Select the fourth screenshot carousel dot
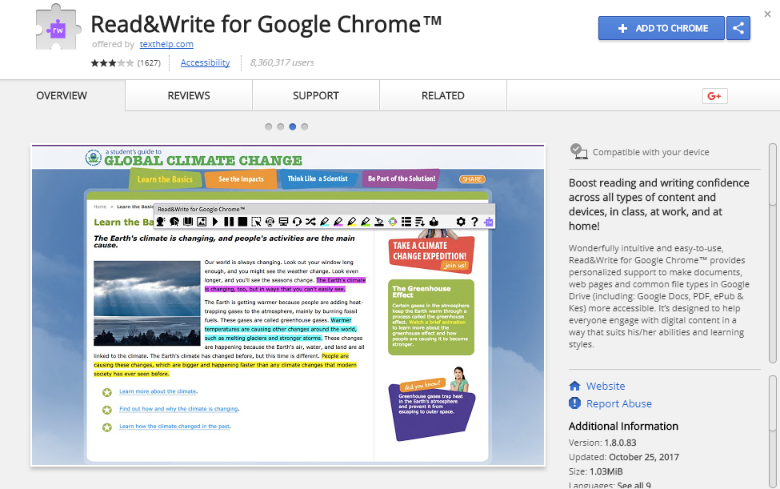Viewport: 780px width, 489px height. click(x=305, y=126)
